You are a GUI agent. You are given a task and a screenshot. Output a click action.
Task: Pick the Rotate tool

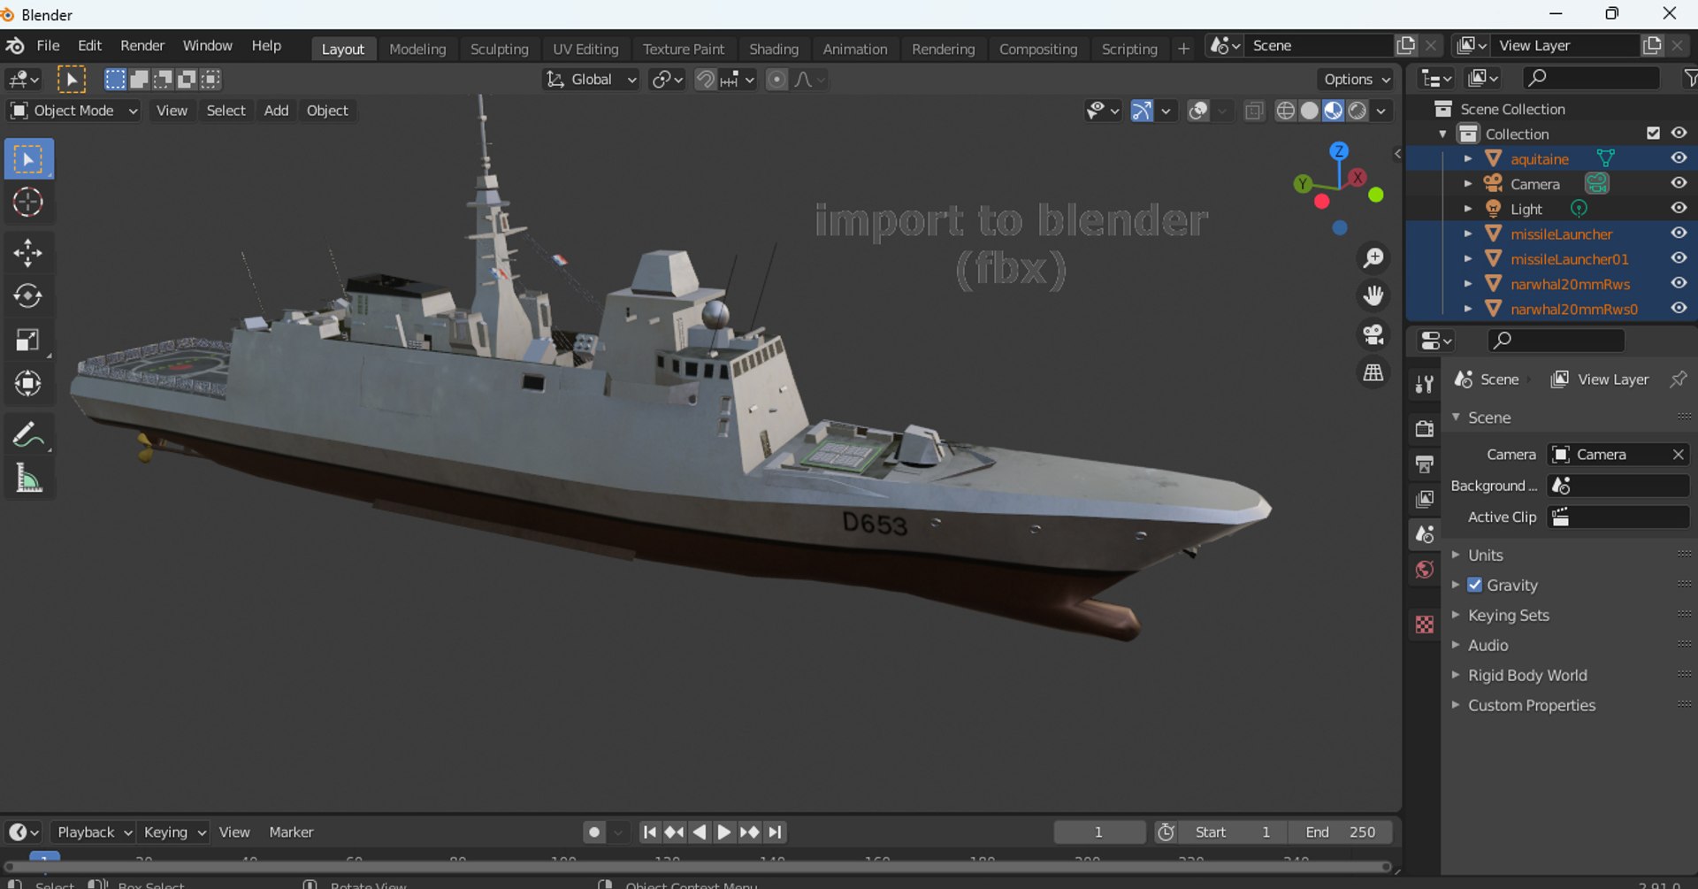point(28,296)
